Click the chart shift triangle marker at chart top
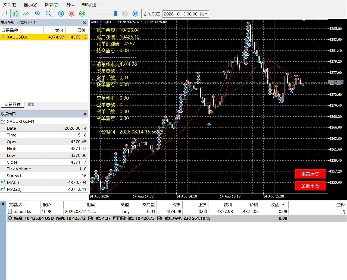 coord(304,20)
